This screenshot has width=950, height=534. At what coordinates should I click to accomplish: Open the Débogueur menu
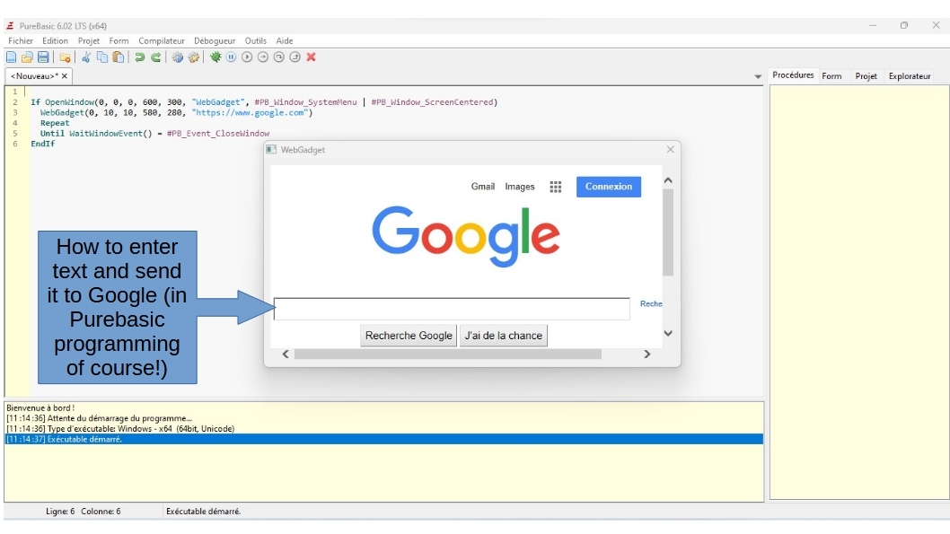(215, 41)
